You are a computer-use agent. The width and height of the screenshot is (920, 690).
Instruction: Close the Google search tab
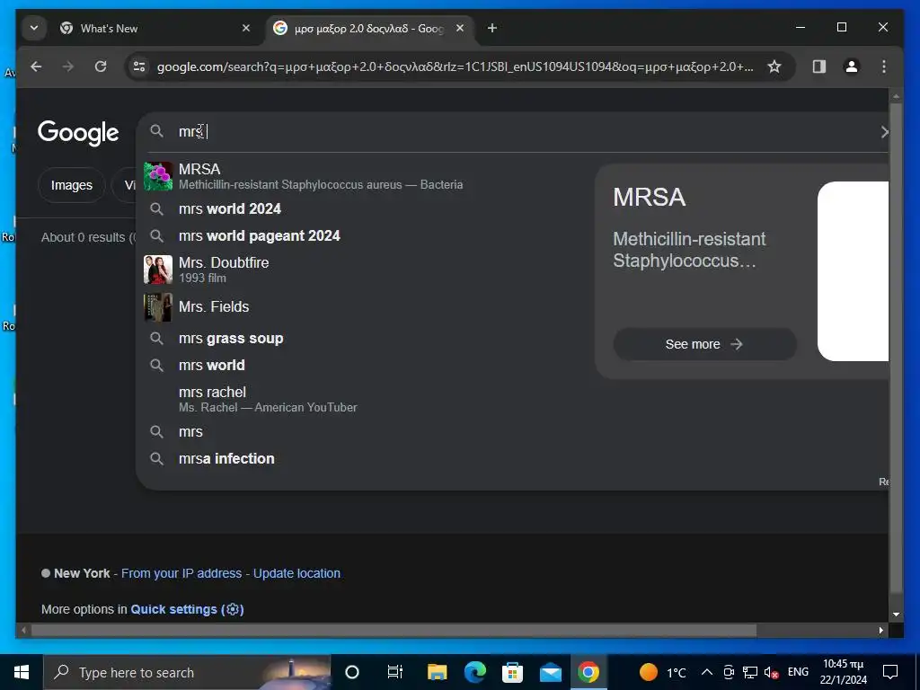pos(460,28)
